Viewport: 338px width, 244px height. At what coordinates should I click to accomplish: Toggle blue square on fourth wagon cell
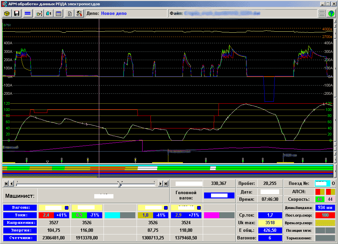(166, 208)
